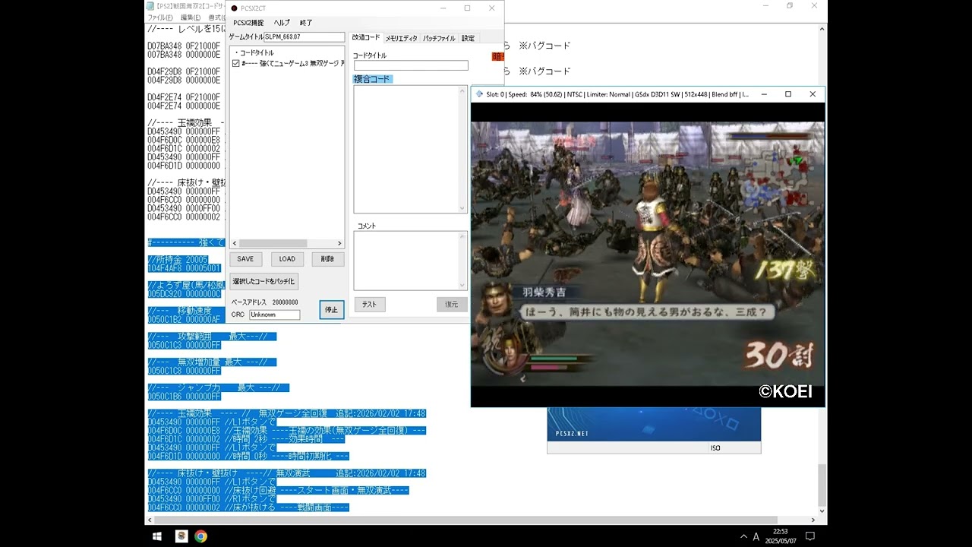
Task: Click the code list horizontal scrollbar thumb
Action: (x=273, y=243)
